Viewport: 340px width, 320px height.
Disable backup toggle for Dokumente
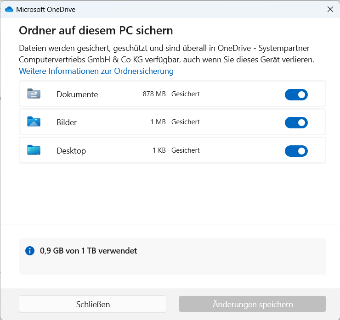tap(296, 94)
